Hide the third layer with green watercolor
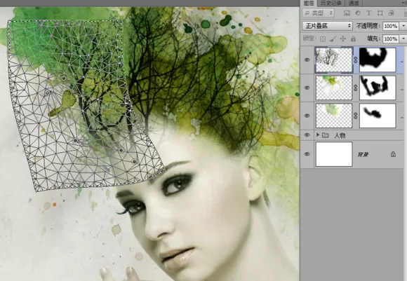The height and width of the screenshot is (281, 407). [x=307, y=116]
